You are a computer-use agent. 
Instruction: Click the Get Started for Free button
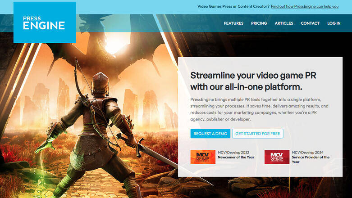click(x=258, y=134)
